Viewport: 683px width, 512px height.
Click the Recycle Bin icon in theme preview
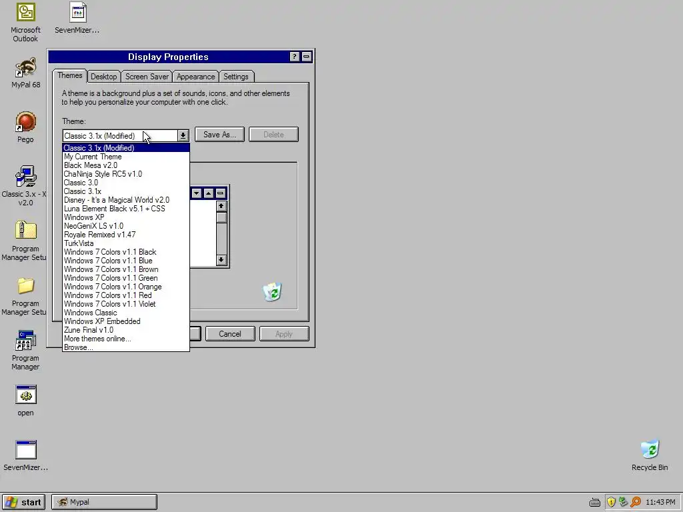pyautogui.click(x=273, y=292)
